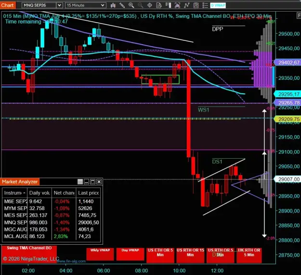Select the MNQ SEP row instrument
This screenshot has width=301, height=275.
tap(15, 222)
